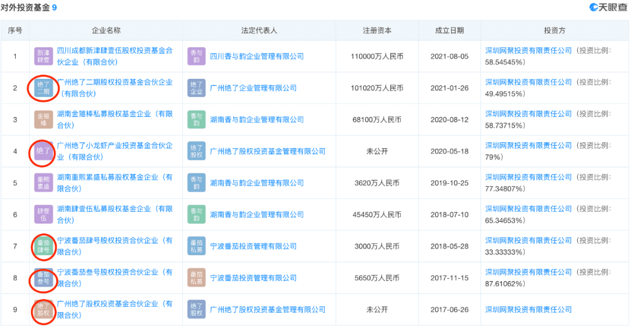The image size is (631, 335).
Task: Open investor 深圳网聚投资有限责任公司 in row 4
Action: click(x=528, y=145)
